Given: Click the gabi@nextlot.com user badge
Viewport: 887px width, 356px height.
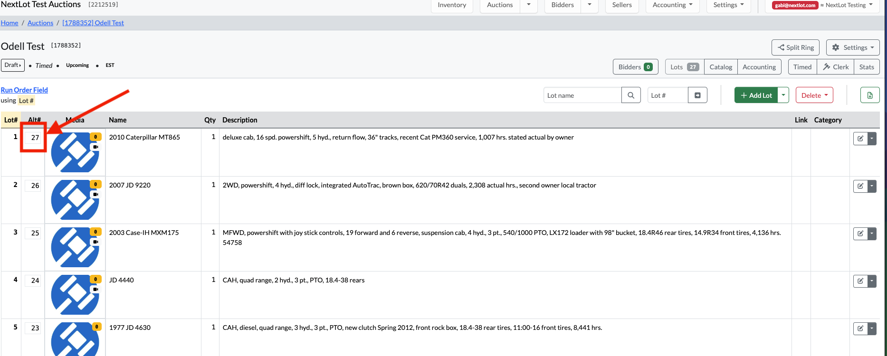Looking at the screenshot, I should click(795, 5).
